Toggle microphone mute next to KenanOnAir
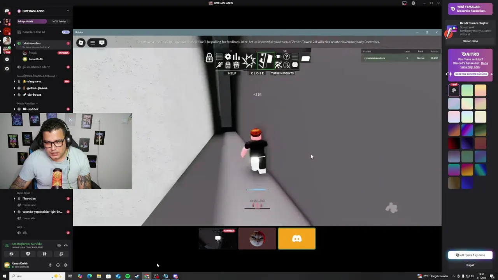Viewport: 498px width, 280px height. [x=50, y=265]
